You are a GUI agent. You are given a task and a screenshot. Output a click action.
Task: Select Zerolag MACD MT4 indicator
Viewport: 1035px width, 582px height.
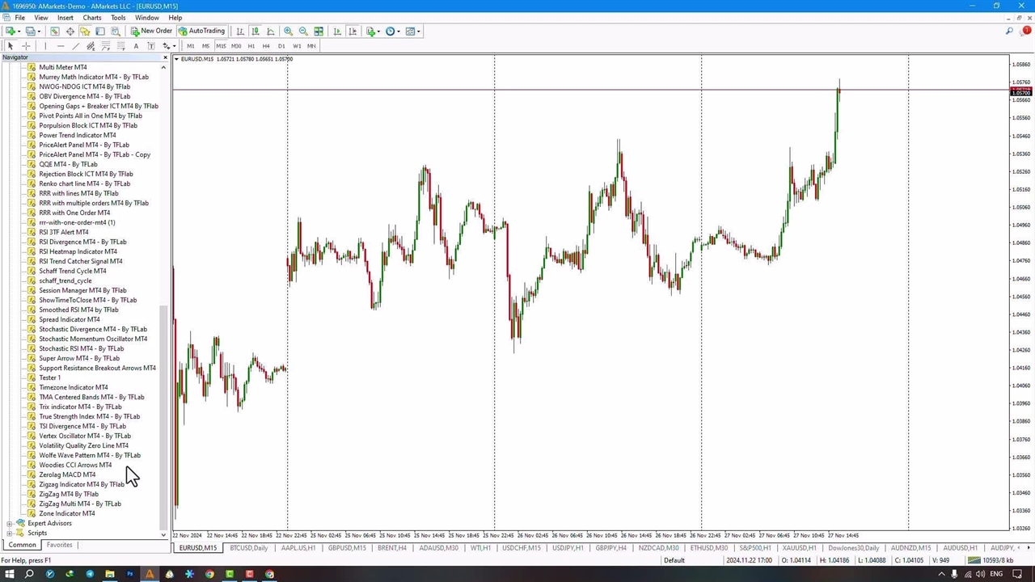[67, 474]
